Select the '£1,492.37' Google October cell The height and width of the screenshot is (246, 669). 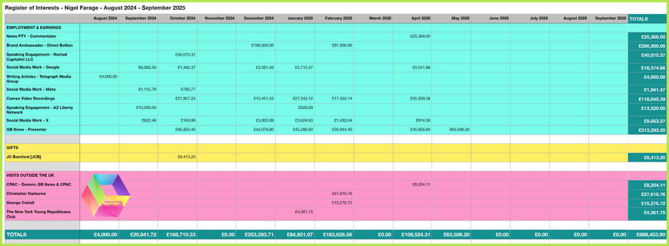tap(186, 67)
